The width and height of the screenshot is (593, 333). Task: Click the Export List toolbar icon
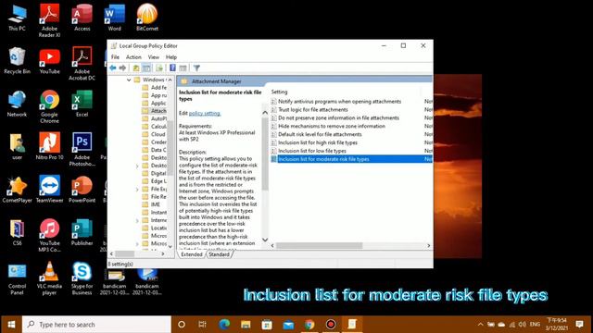pos(159,68)
